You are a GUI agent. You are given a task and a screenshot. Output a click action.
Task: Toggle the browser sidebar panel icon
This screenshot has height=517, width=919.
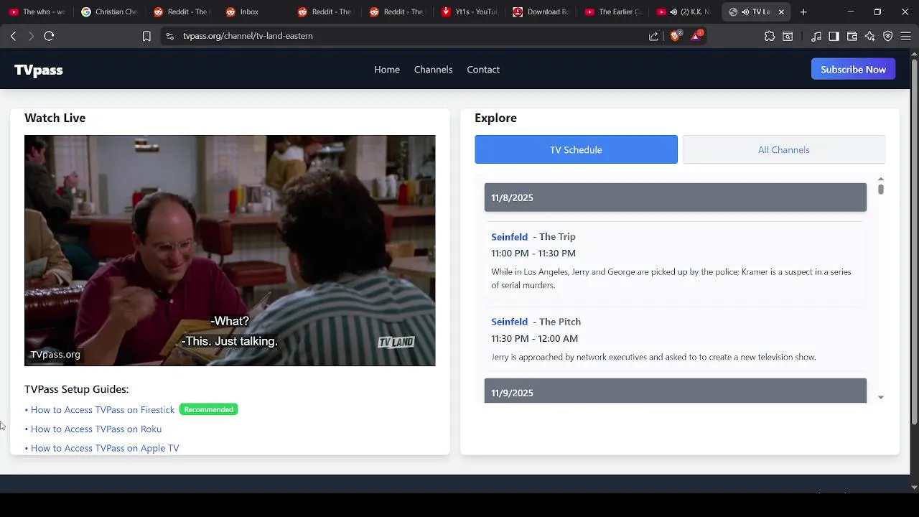(x=834, y=36)
